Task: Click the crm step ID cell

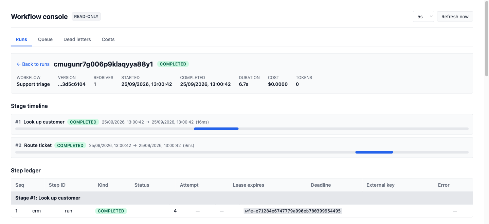Action: click(x=36, y=211)
